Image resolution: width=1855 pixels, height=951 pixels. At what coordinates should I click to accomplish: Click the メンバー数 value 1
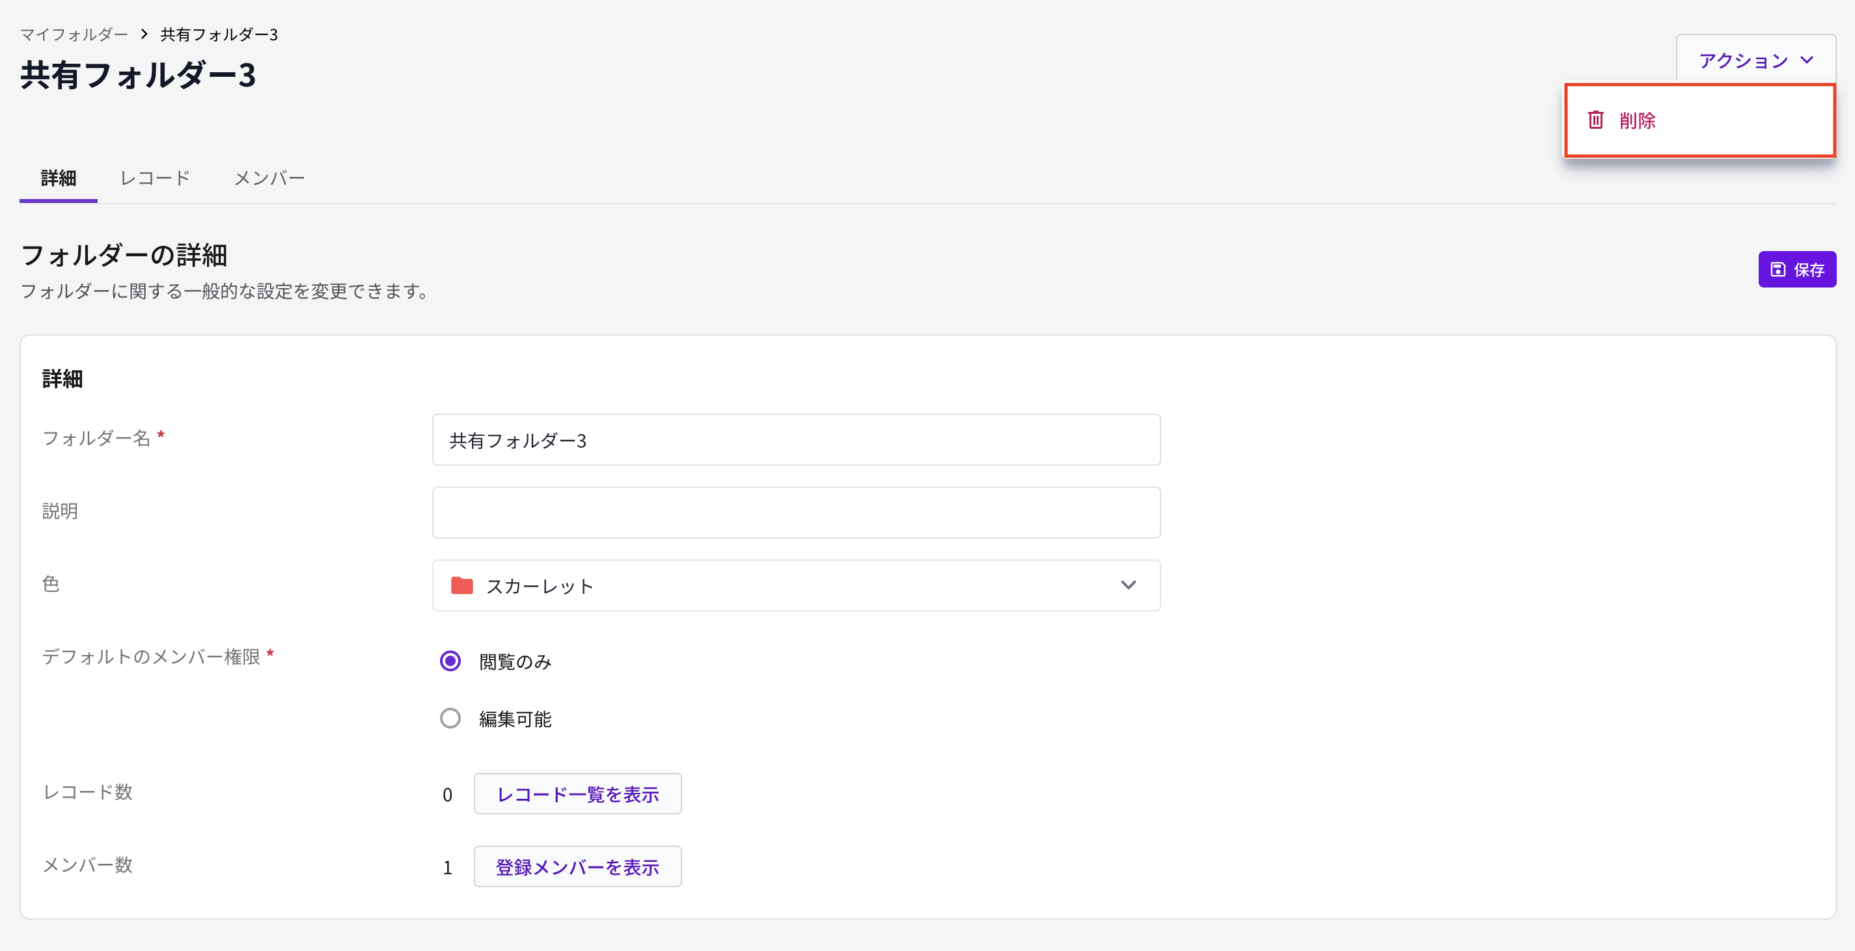[x=447, y=867]
